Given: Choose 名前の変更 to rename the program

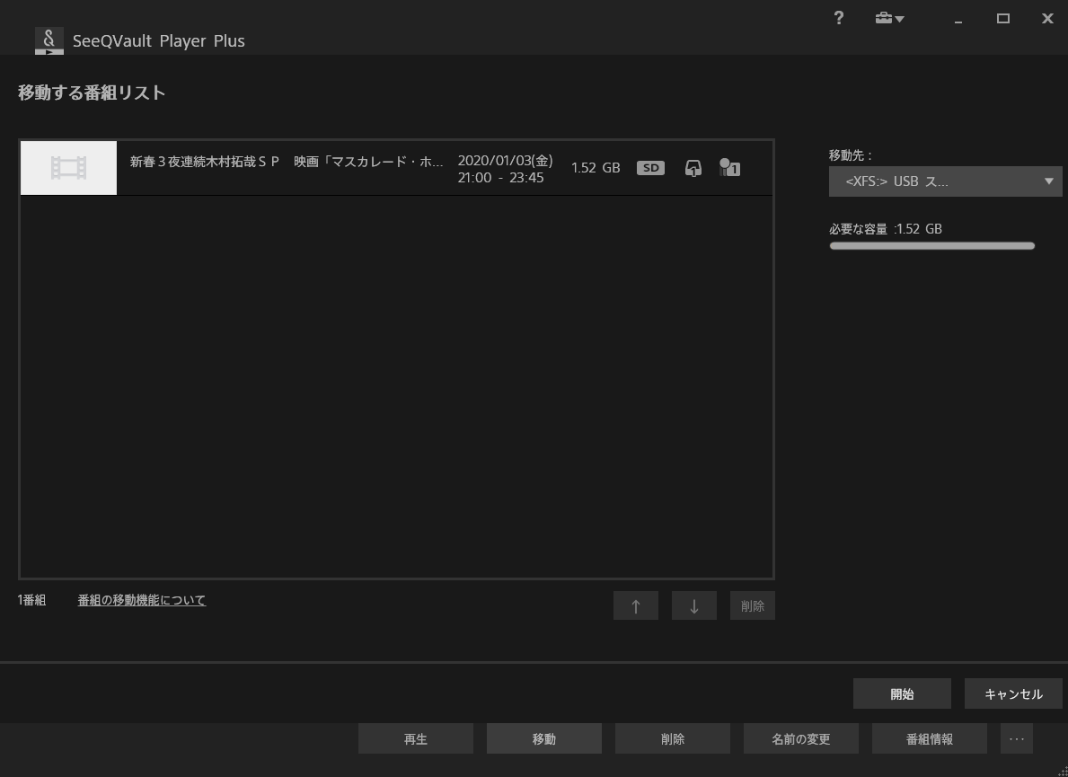Looking at the screenshot, I should tap(801, 739).
